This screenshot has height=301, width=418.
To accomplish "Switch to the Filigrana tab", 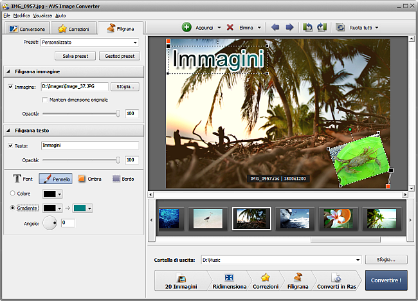I will (x=120, y=28).
